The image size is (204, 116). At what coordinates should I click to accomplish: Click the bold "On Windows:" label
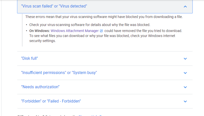tap(39, 31)
